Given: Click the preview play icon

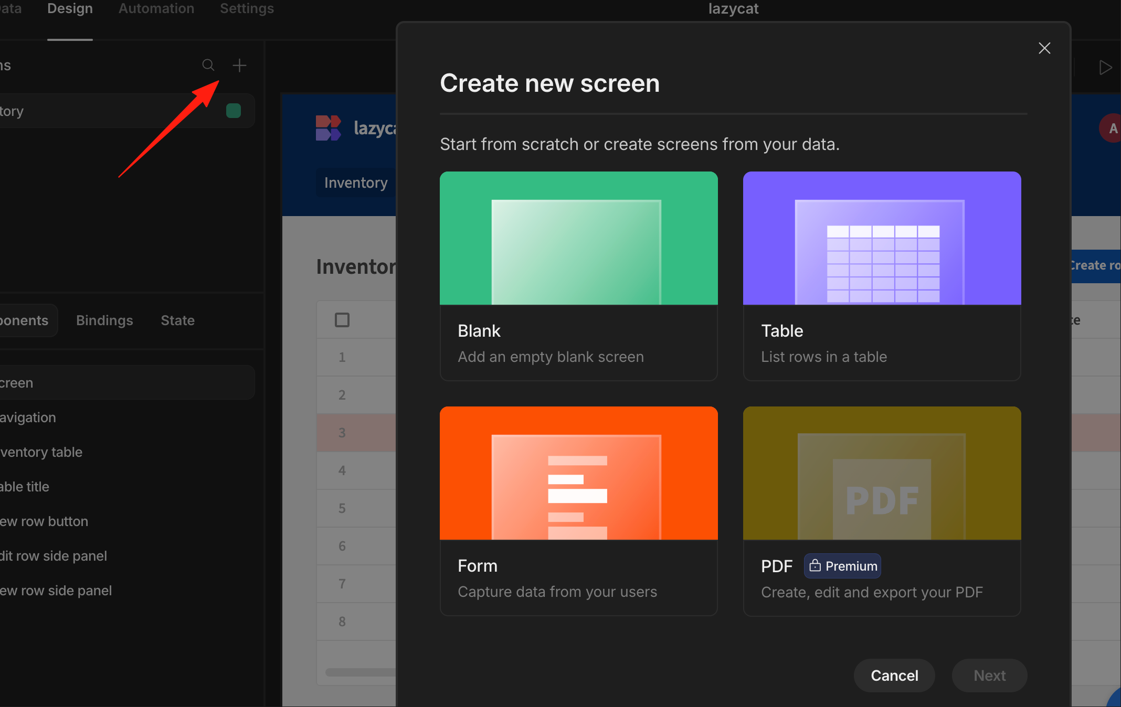Looking at the screenshot, I should 1105,67.
